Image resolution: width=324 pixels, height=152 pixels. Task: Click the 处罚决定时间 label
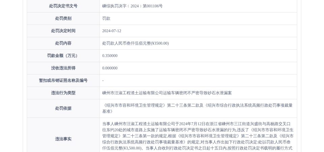pos(63,31)
